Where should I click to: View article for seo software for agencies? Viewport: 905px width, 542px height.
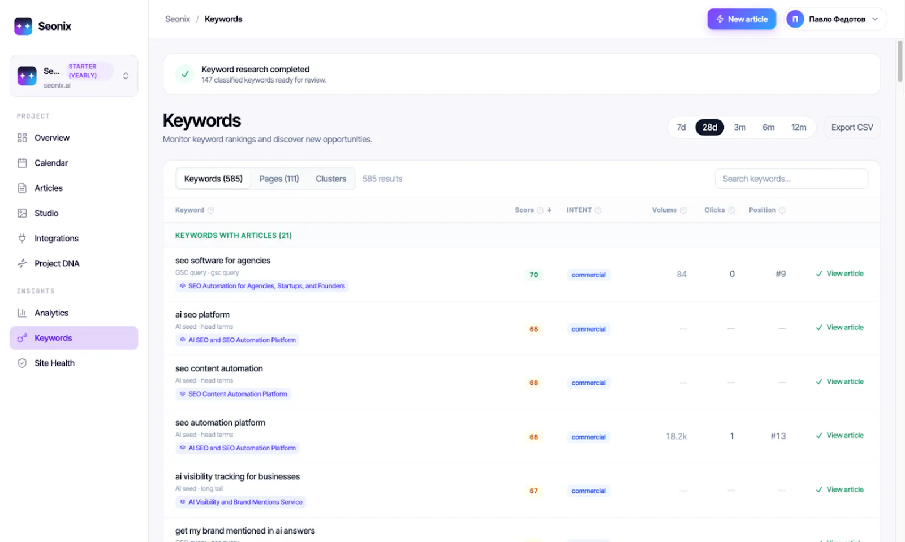pos(839,274)
